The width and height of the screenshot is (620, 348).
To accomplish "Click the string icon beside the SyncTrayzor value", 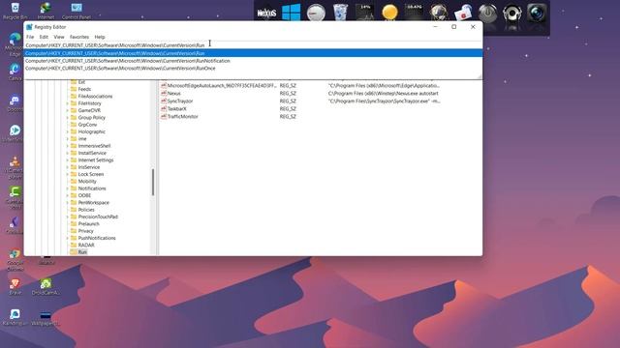I will [x=164, y=101].
